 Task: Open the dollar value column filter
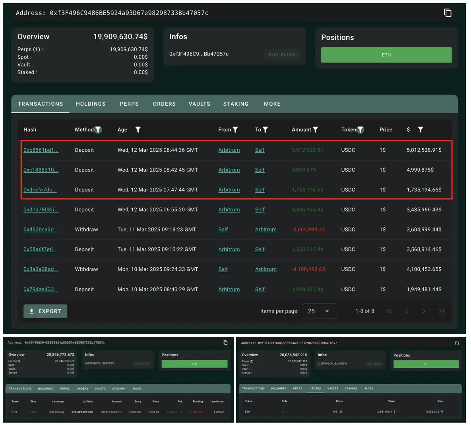[x=421, y=129]
